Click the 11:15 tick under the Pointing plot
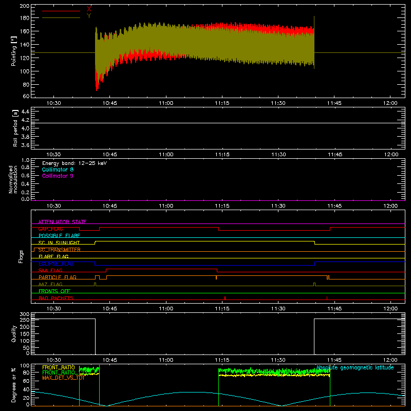This screenshot has height=411, width=411. tap(222, 103)
